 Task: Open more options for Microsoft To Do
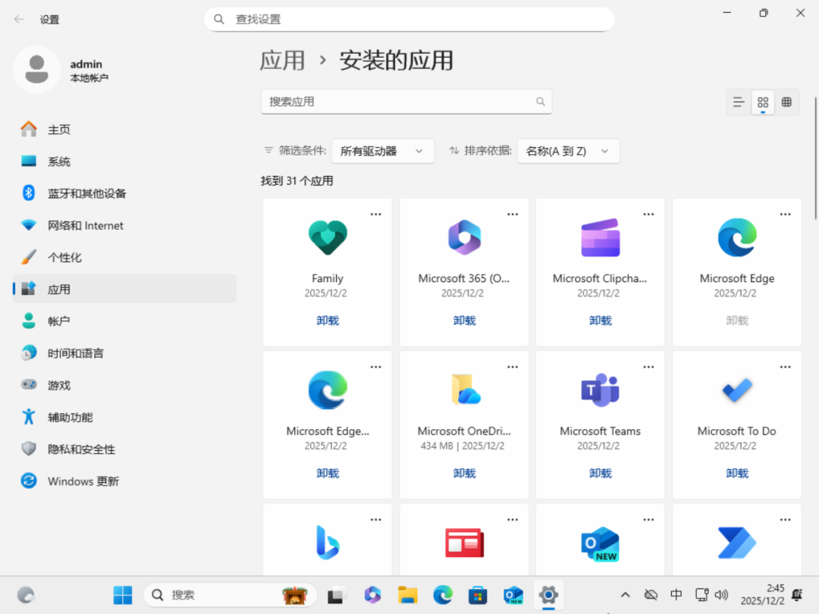[x=785, y=367]
